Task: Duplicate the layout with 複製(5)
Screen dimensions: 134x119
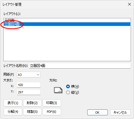Action: (32, 112)
